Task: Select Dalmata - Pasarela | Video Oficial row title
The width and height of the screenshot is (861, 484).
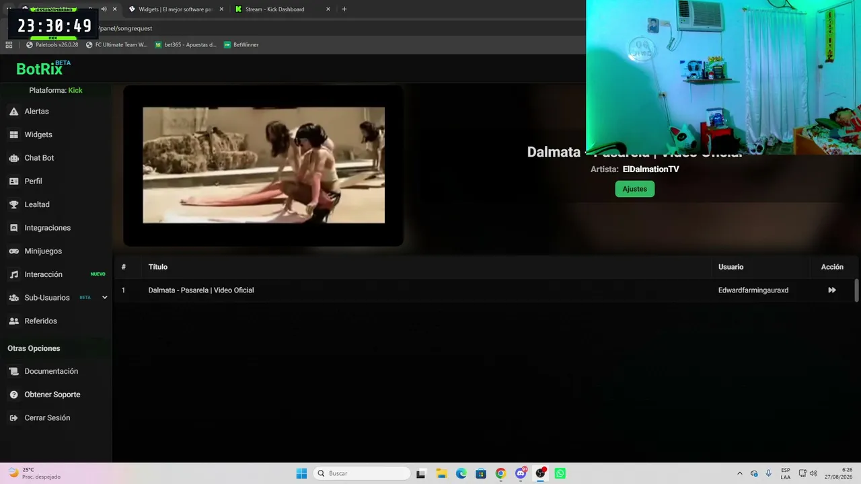Action: point(201,290)
